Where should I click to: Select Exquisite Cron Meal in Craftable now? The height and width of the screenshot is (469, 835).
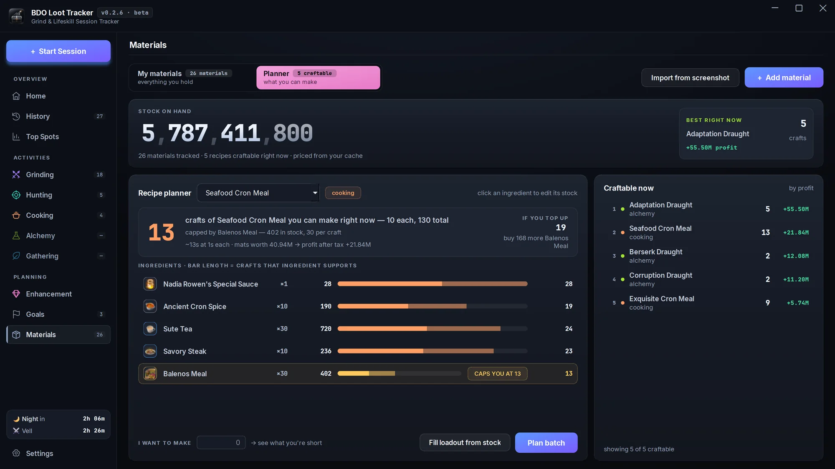click(708, 303)
